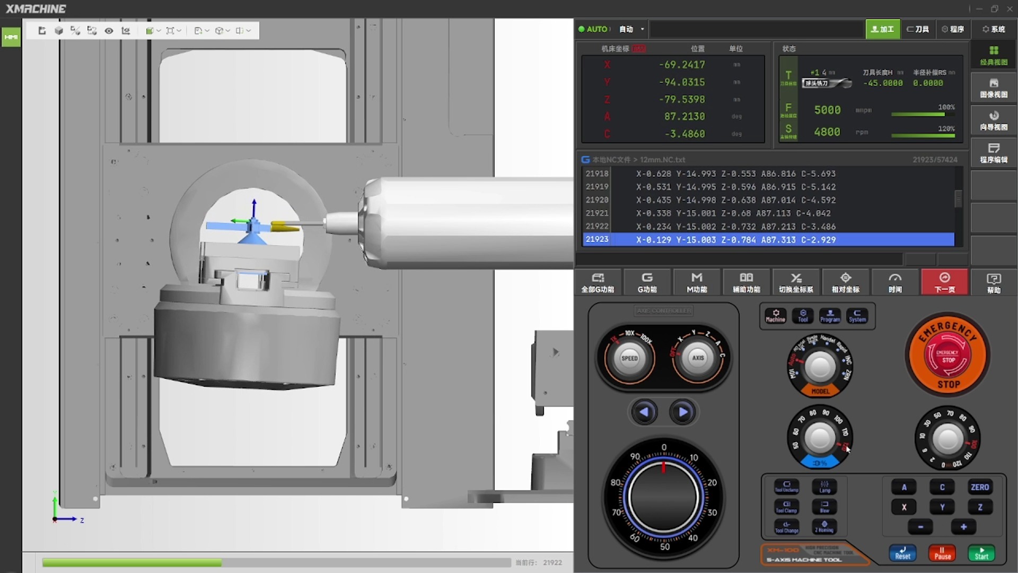This screenshot has width=1018, height=573.
Task: Toggle the Lamp button on control panel
Action: [824, 487]
